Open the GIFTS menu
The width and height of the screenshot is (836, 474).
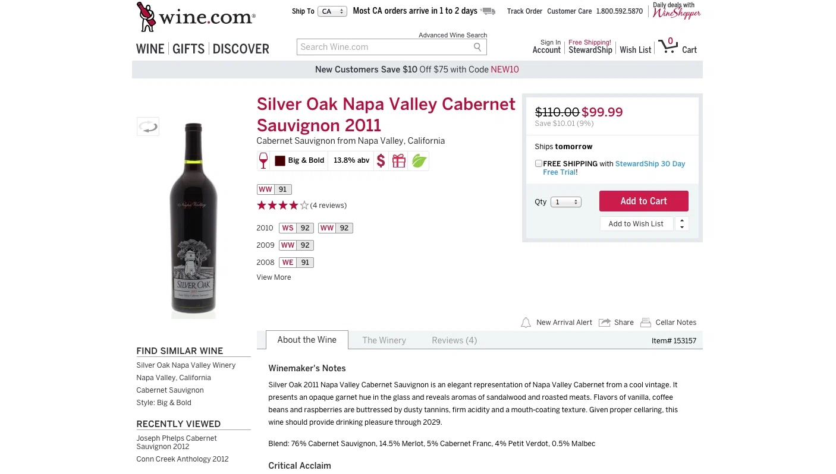click(188, 49)
